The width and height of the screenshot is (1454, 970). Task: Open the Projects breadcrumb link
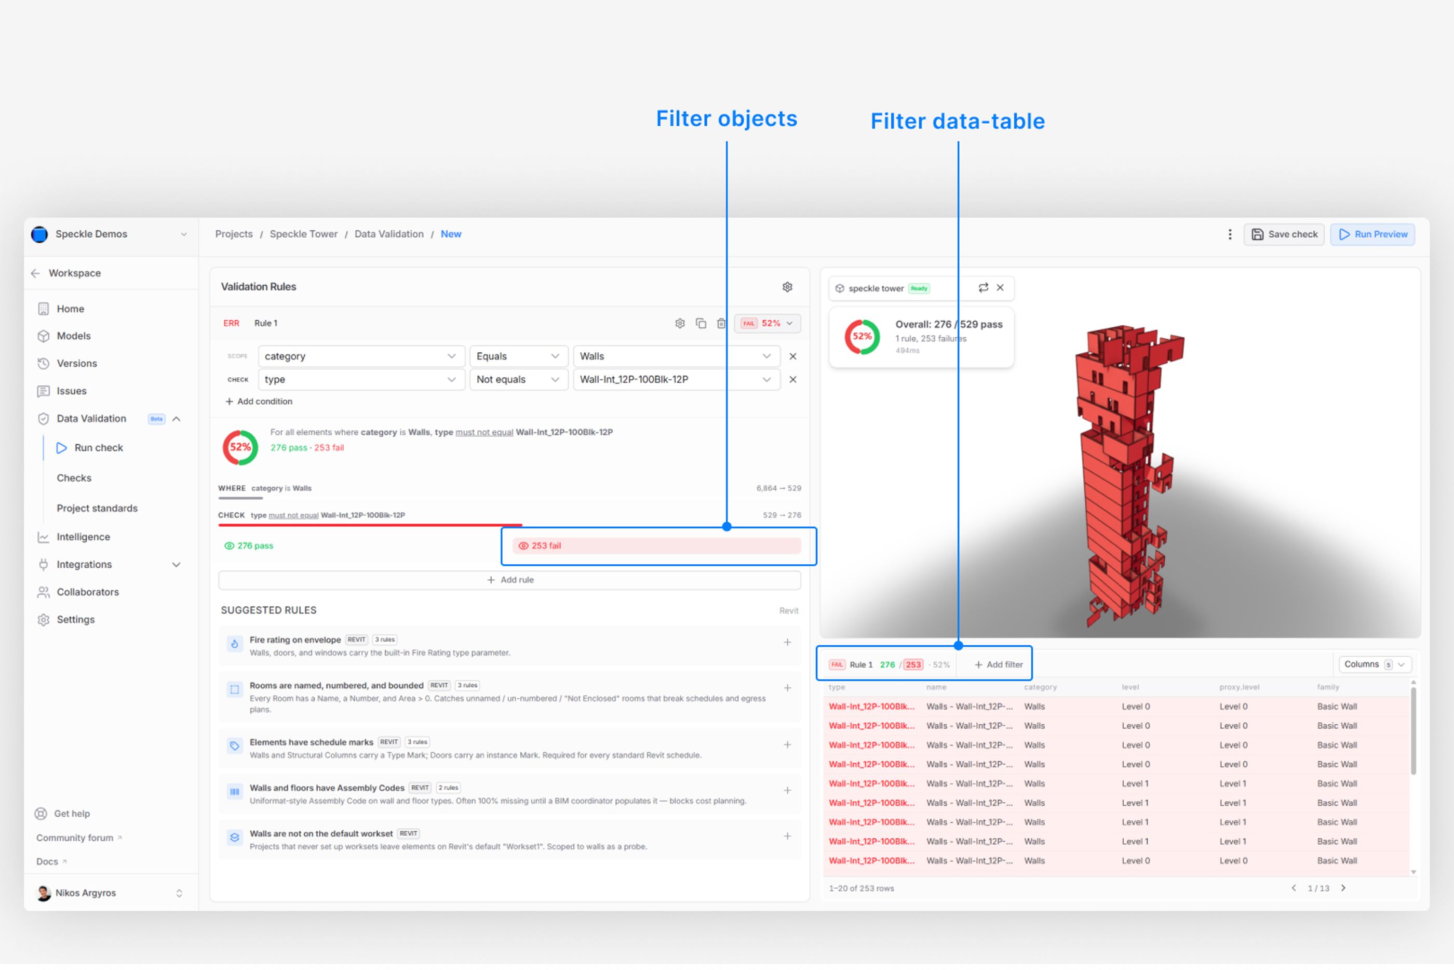(x=234, y=234)
